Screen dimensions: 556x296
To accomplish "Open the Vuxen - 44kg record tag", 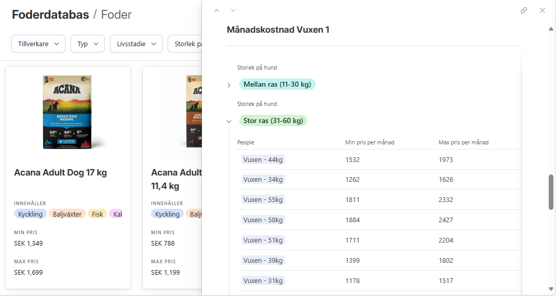I will (263, 159).
